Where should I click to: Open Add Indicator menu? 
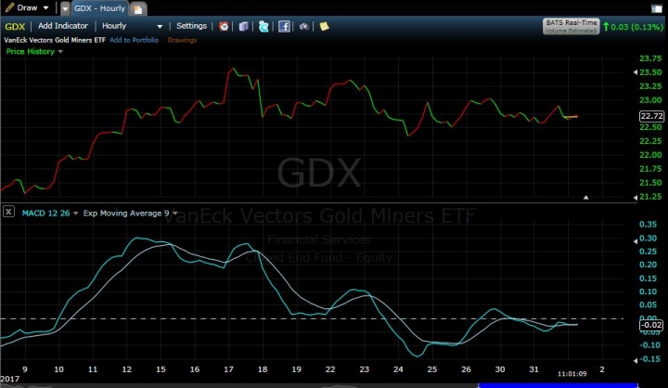pos(63,26)
